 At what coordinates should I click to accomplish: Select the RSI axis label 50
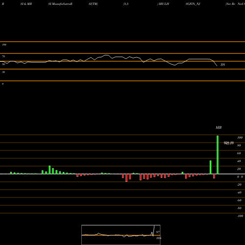tap(3, 64)
